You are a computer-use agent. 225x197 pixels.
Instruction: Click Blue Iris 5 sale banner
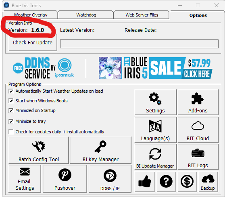click(x=156, y=68)
